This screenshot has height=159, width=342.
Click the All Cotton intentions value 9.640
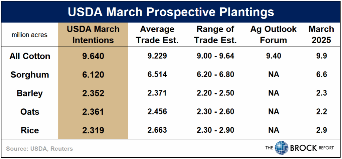pos(93,56)
